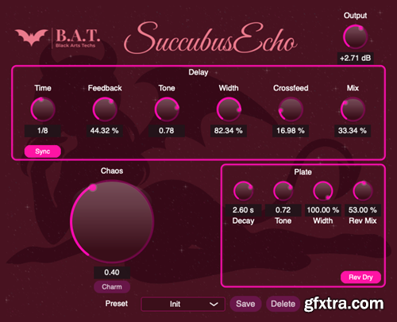Click the 1/8 time value field
The image size is (397, 322).
[43, 131]
